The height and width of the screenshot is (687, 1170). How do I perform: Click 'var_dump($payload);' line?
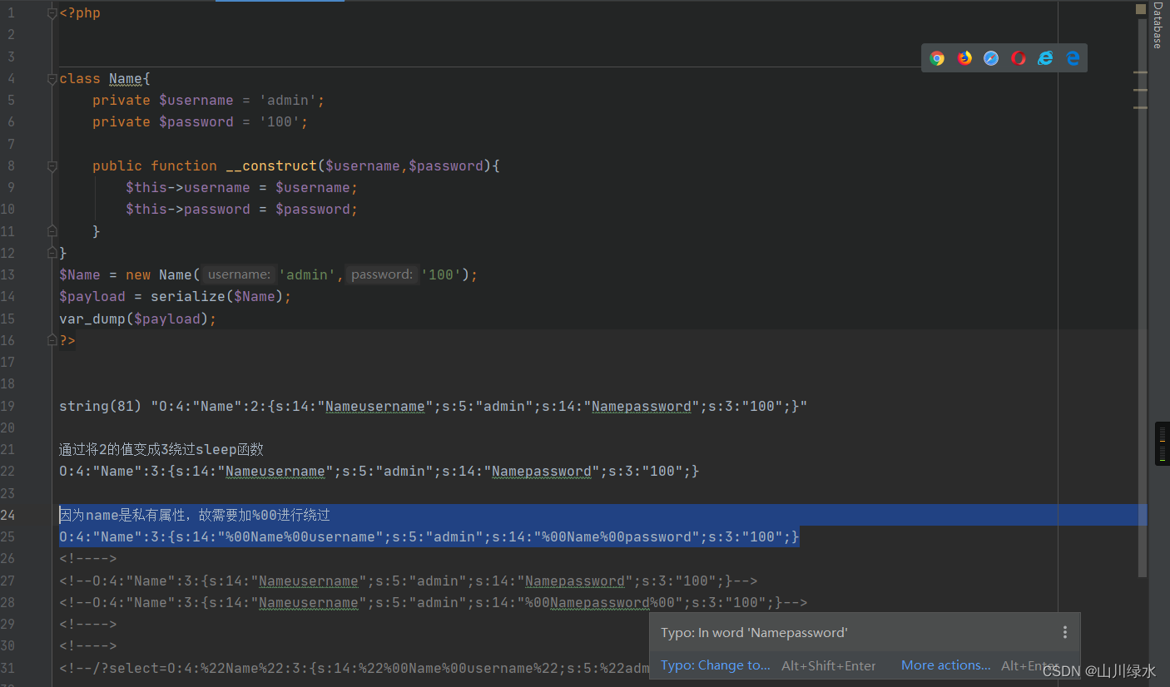click(x=138, y=319)
